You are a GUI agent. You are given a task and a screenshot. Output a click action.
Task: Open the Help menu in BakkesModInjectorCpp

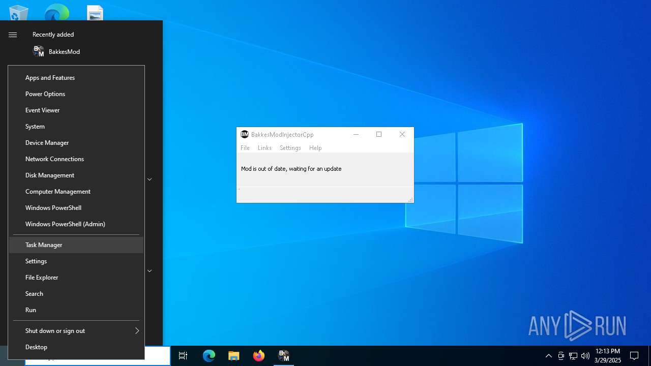click(315, 148)
